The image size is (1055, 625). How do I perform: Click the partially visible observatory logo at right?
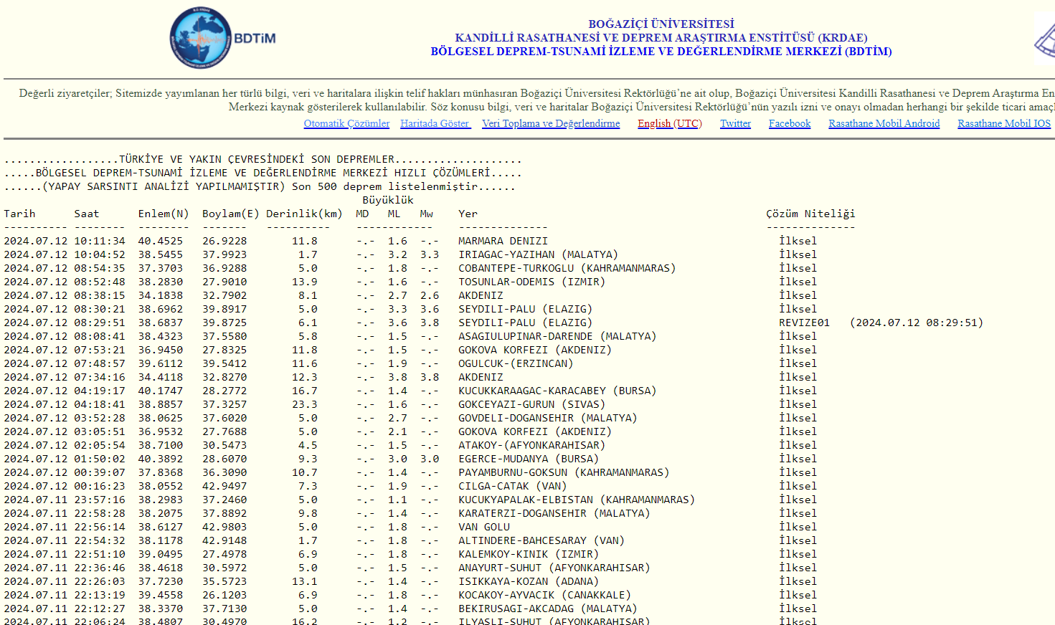[1044, 39]
